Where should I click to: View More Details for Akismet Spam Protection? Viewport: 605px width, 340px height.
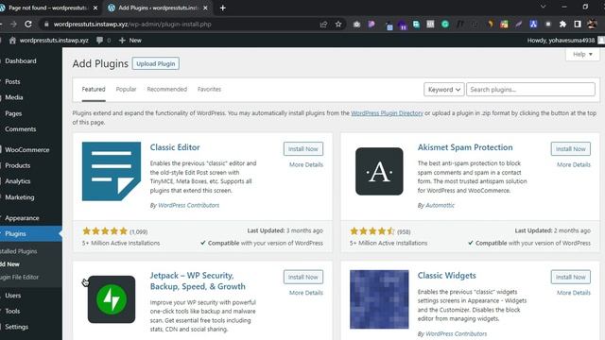574,164
